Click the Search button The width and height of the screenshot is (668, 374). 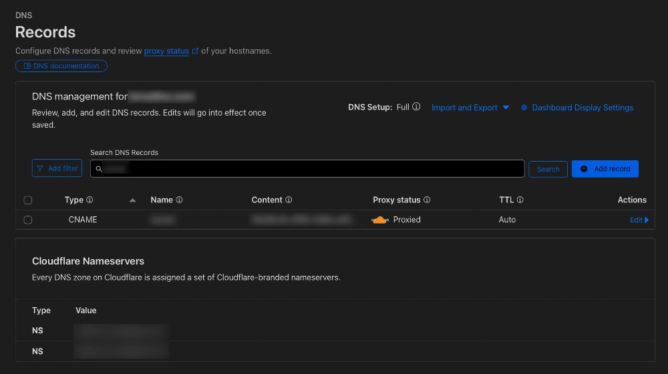[x=548, y=169]
